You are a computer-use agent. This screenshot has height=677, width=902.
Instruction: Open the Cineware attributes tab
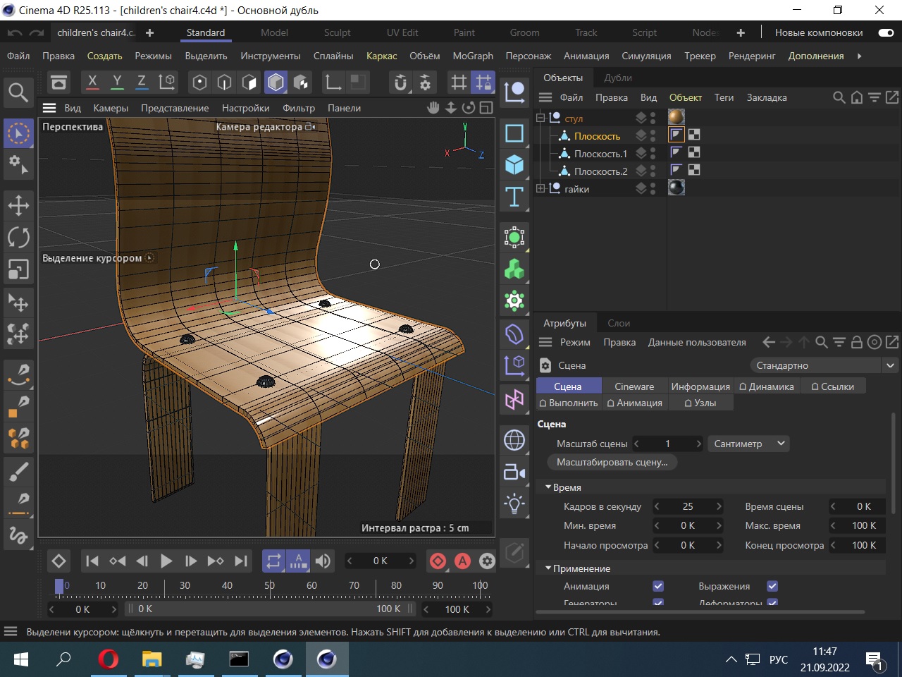pos(634,386)
